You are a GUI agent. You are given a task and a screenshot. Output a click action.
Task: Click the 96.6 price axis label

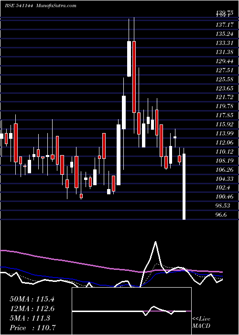[x=221, y=215]
